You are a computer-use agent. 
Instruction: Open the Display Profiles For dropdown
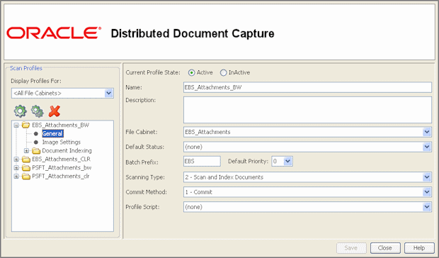108,93
